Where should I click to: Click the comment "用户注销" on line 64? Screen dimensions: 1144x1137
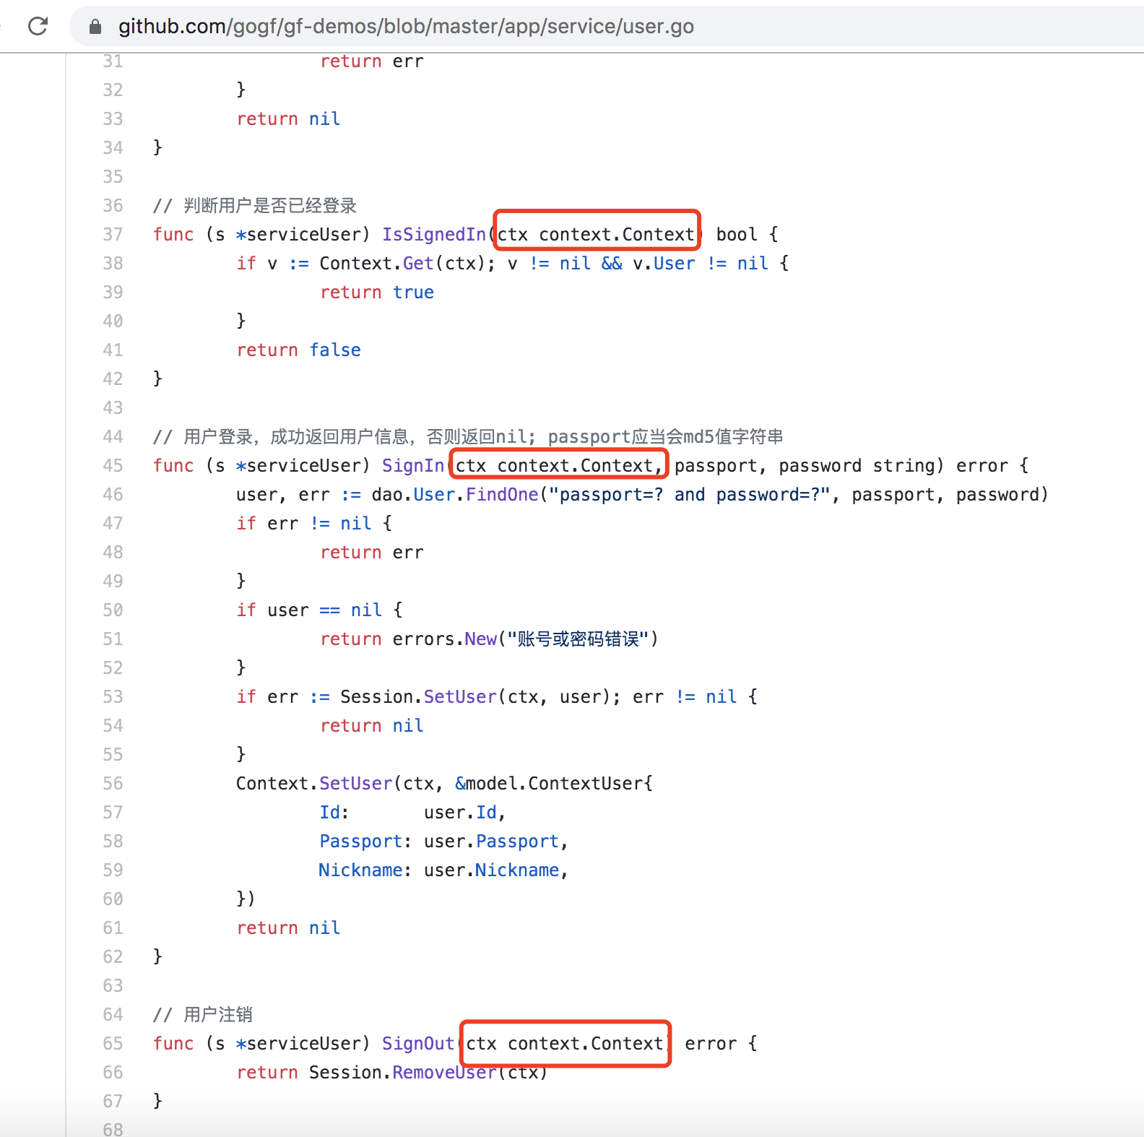tap(218, 1015)
